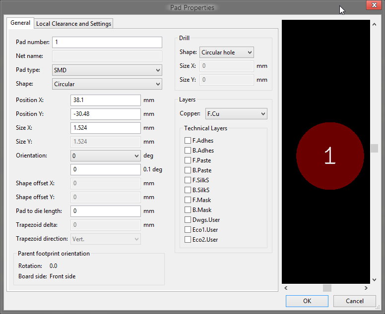This screenshot has height=314, width=385.
Task: Enable the Dwgs.User layer checkbox
Action: (188, 219)
